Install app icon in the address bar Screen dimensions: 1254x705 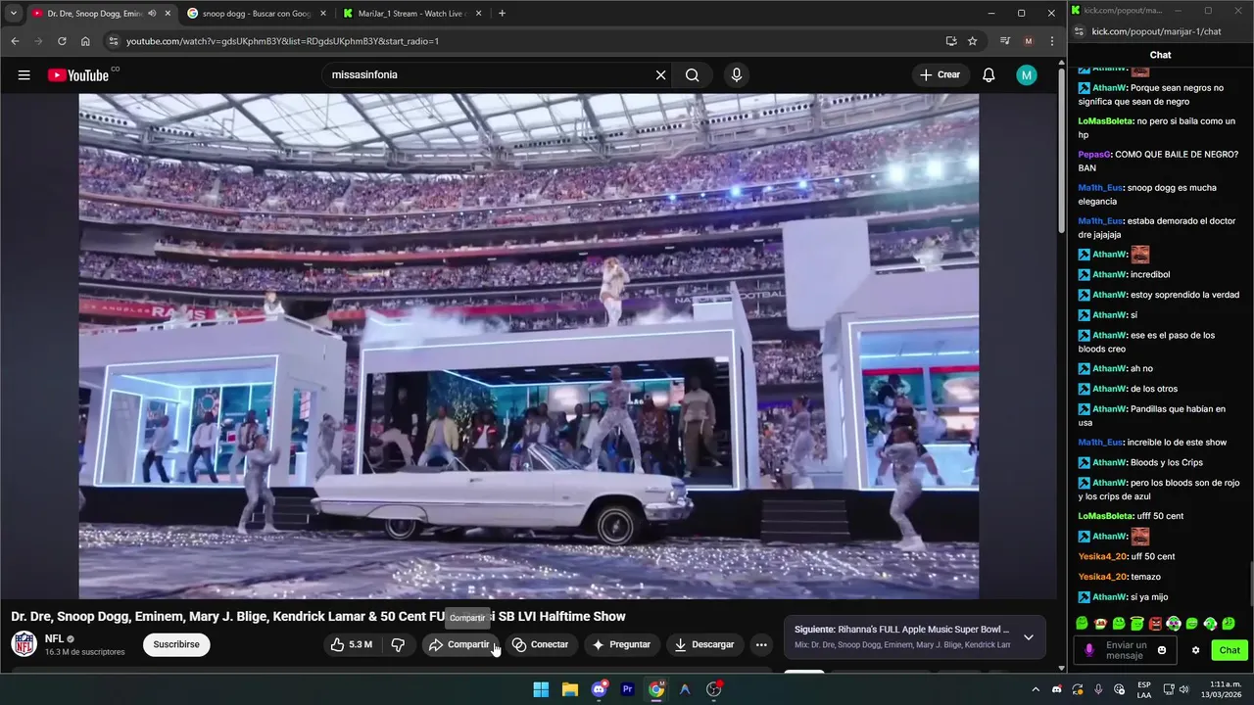pyautogui.click(x=951, y=41)
